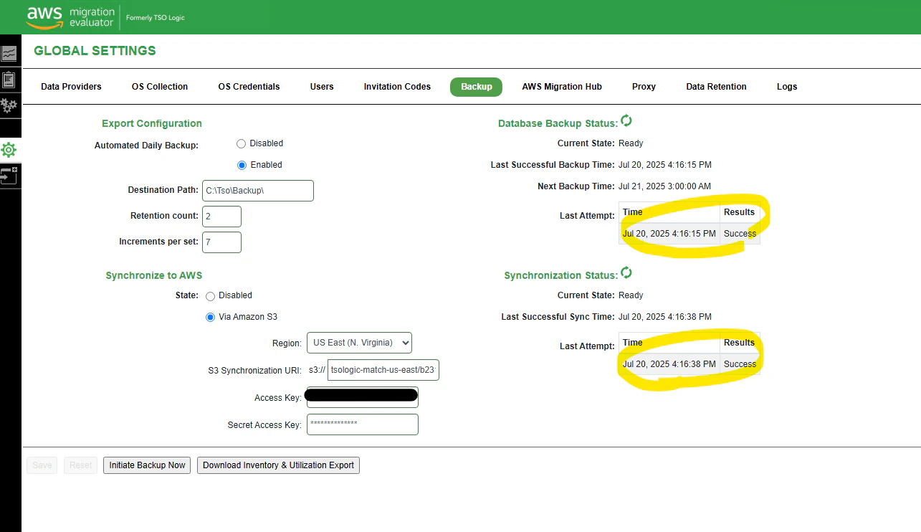Click the Save button
The height and width of the screenshot is (532, 921).
point(42,465)
